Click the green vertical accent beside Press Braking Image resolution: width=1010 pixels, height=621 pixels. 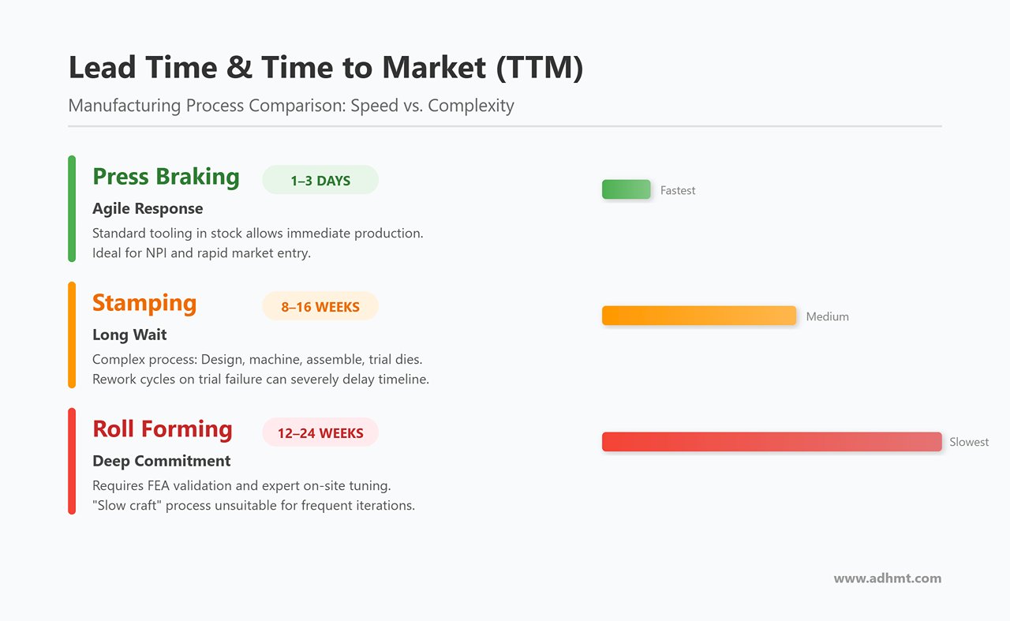(x=72, y=208)
